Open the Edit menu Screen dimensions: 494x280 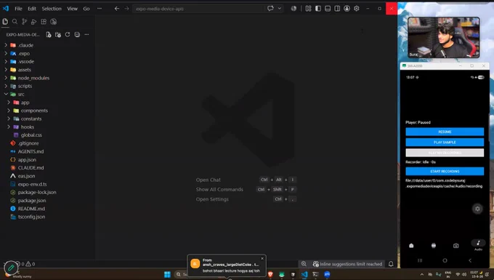tap(32, 9)
